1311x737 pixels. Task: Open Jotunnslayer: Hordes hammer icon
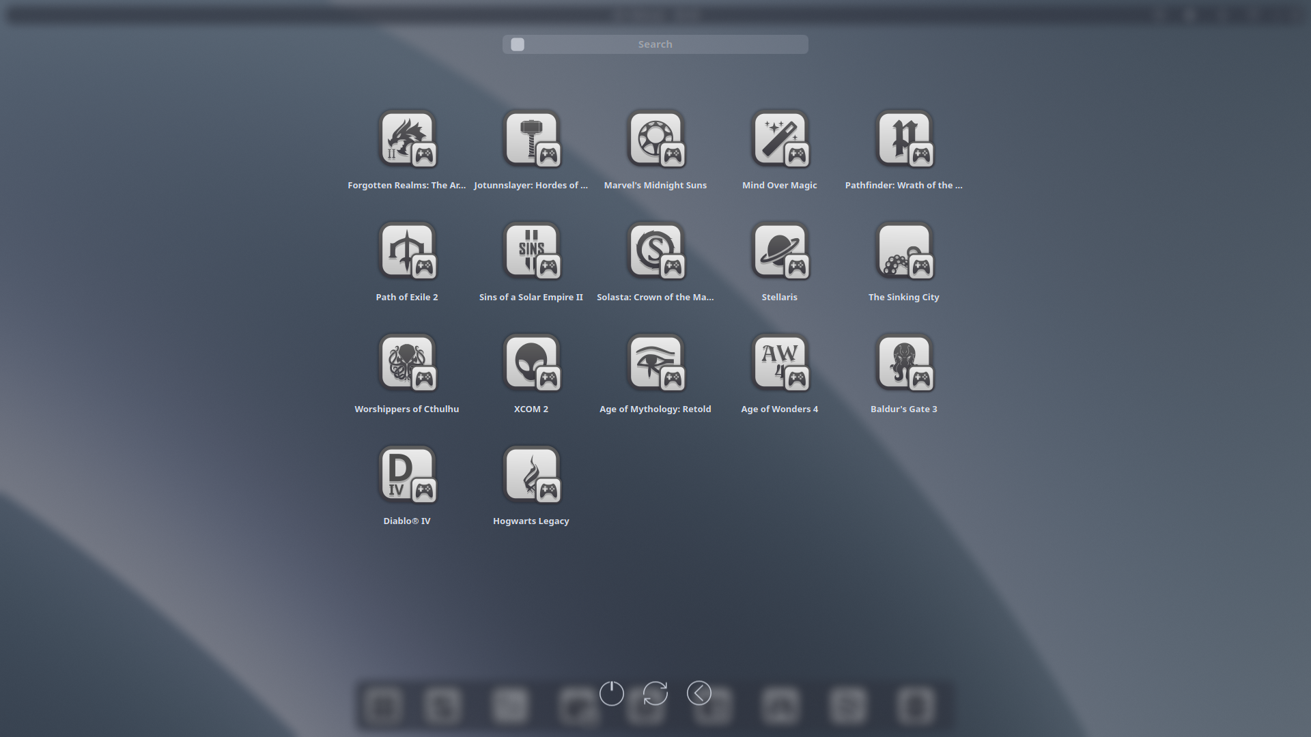pyautogui.click(x=531, y=139)
